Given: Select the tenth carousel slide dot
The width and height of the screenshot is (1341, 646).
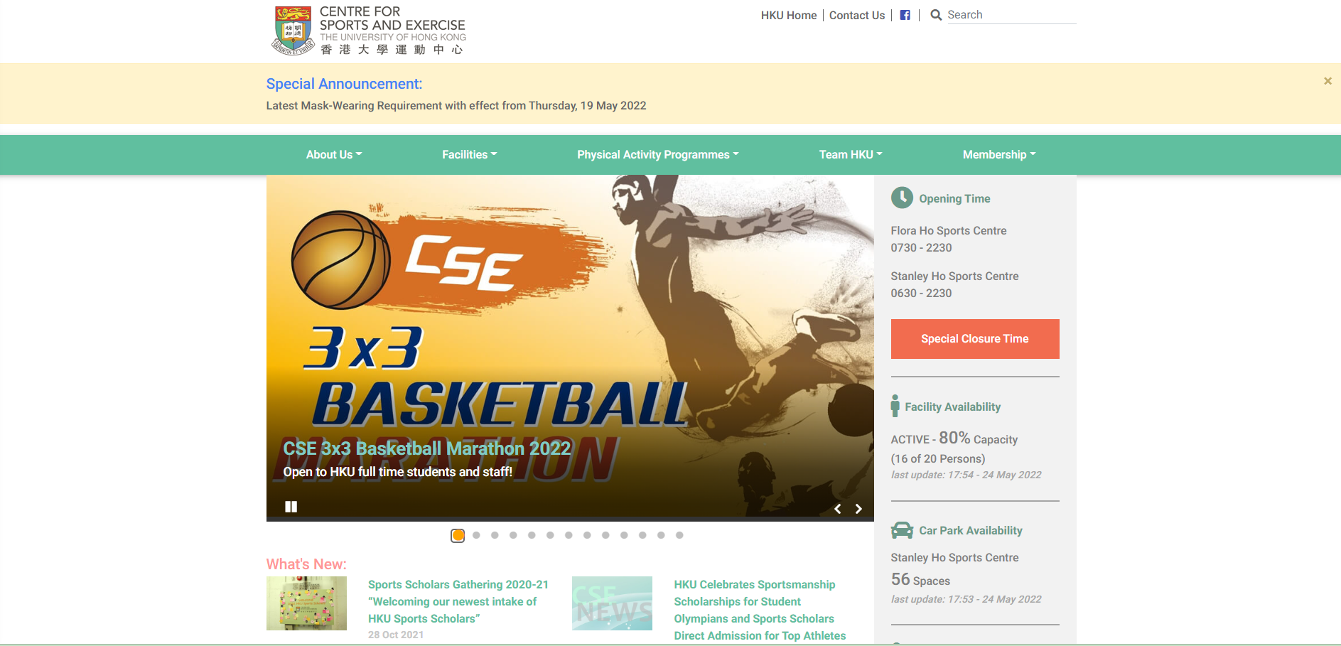Looking at the screenshot, I should (x=624, y=535).
